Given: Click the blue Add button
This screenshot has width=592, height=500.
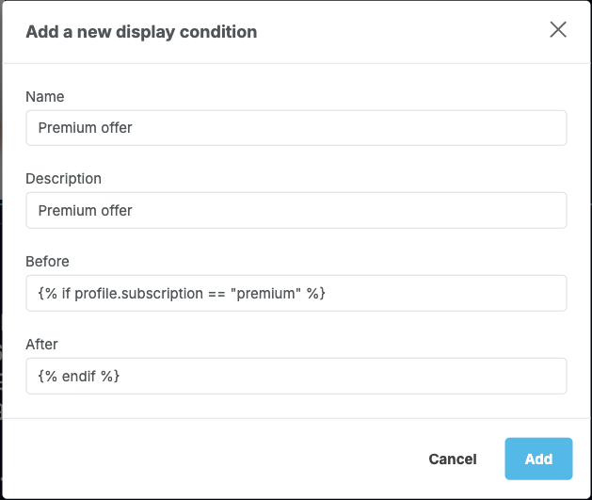Looking at the screenshot, I should (538, 459).
